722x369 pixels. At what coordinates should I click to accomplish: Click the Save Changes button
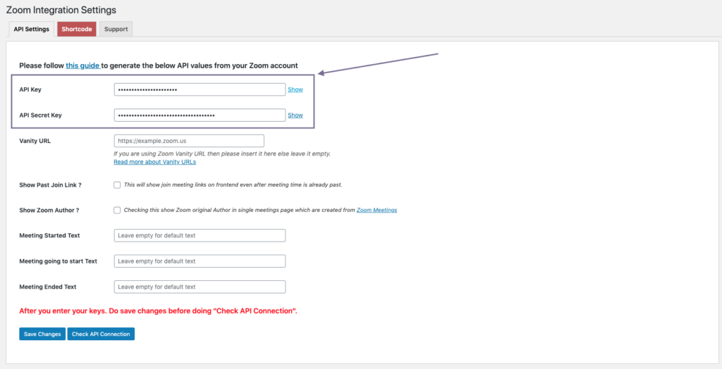point(42,334)
